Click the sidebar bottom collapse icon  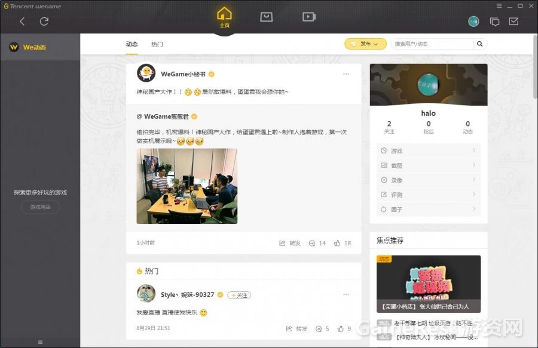point(40,342)
